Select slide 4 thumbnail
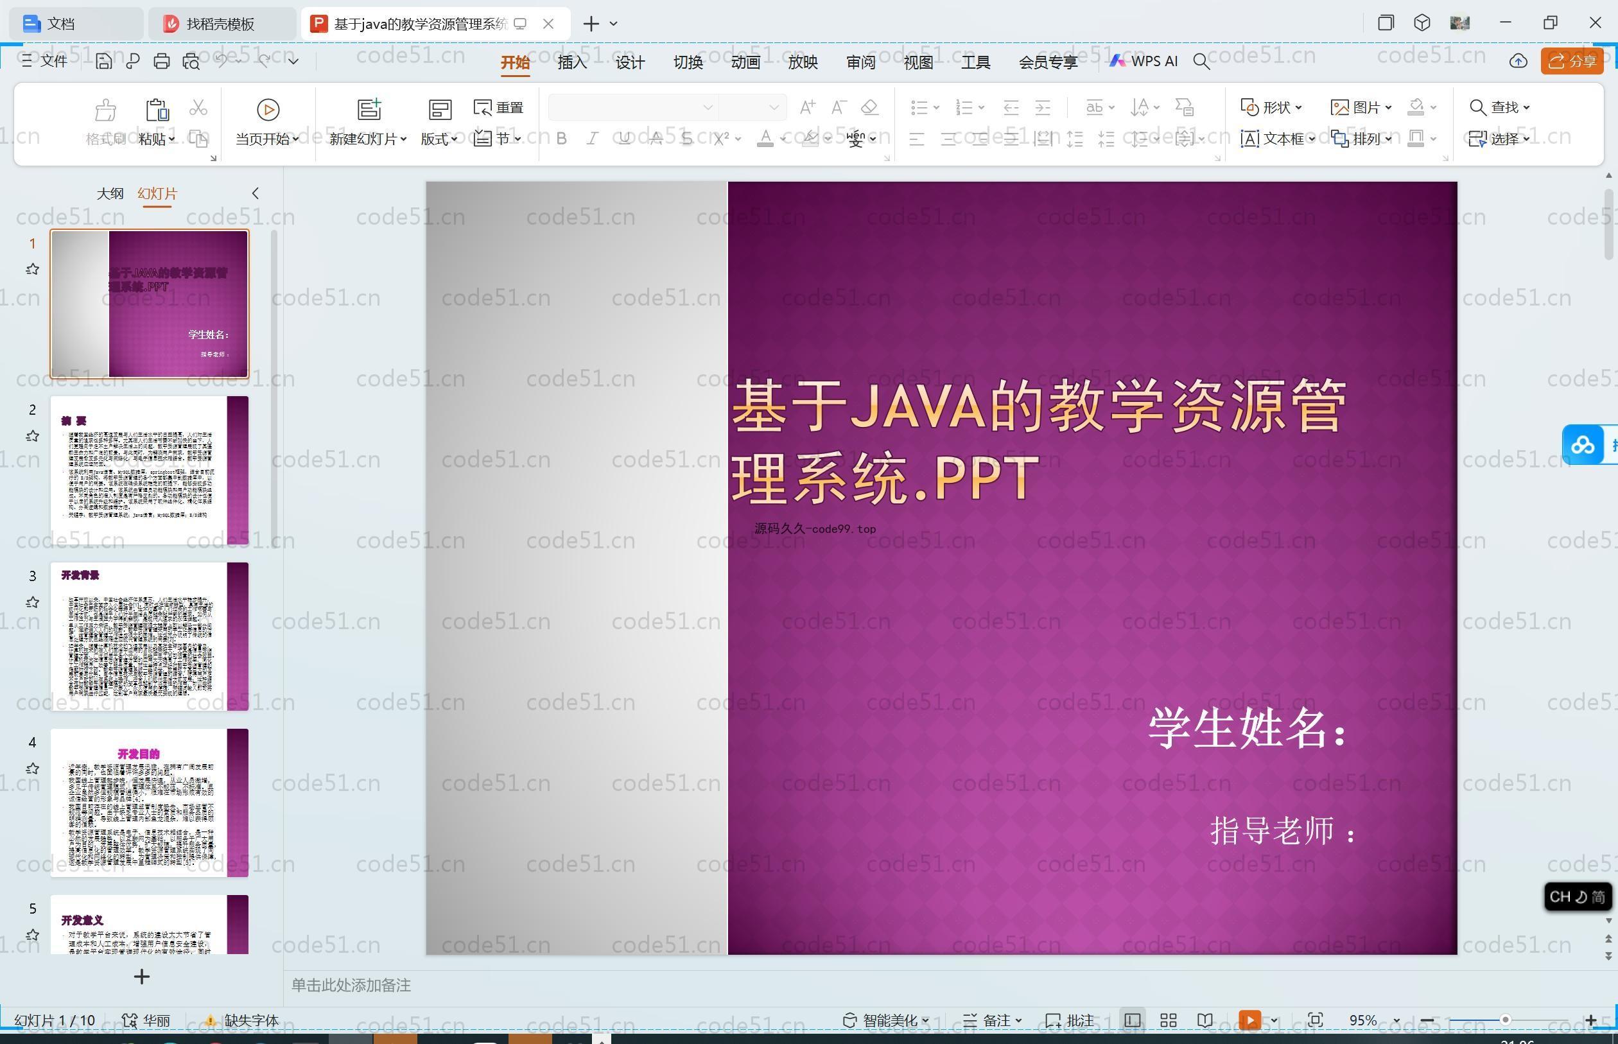Viewport: 1618px width, 1044px height. (x=149, y=803)
